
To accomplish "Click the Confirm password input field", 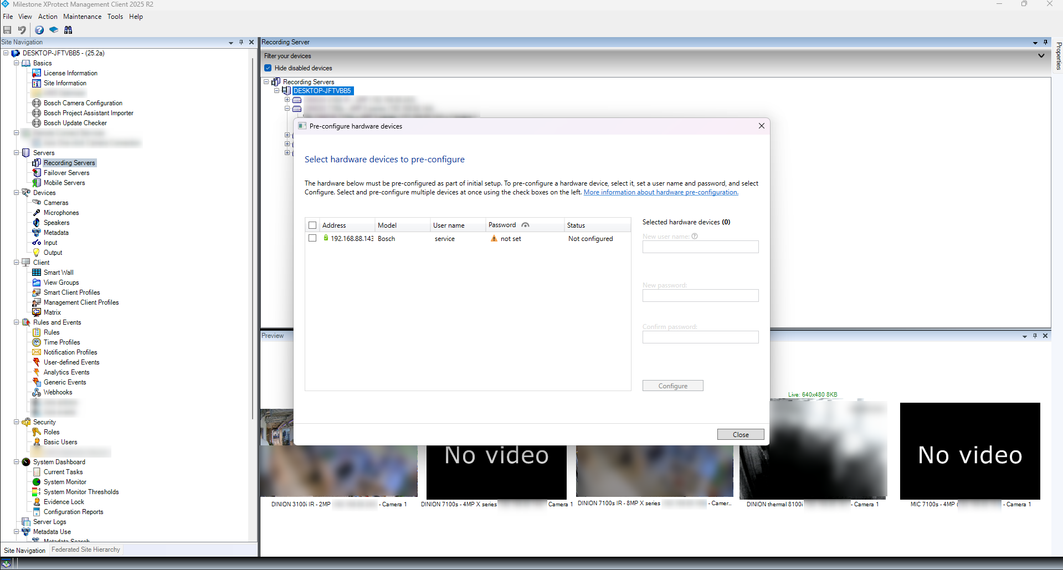I will coord(701,337).
